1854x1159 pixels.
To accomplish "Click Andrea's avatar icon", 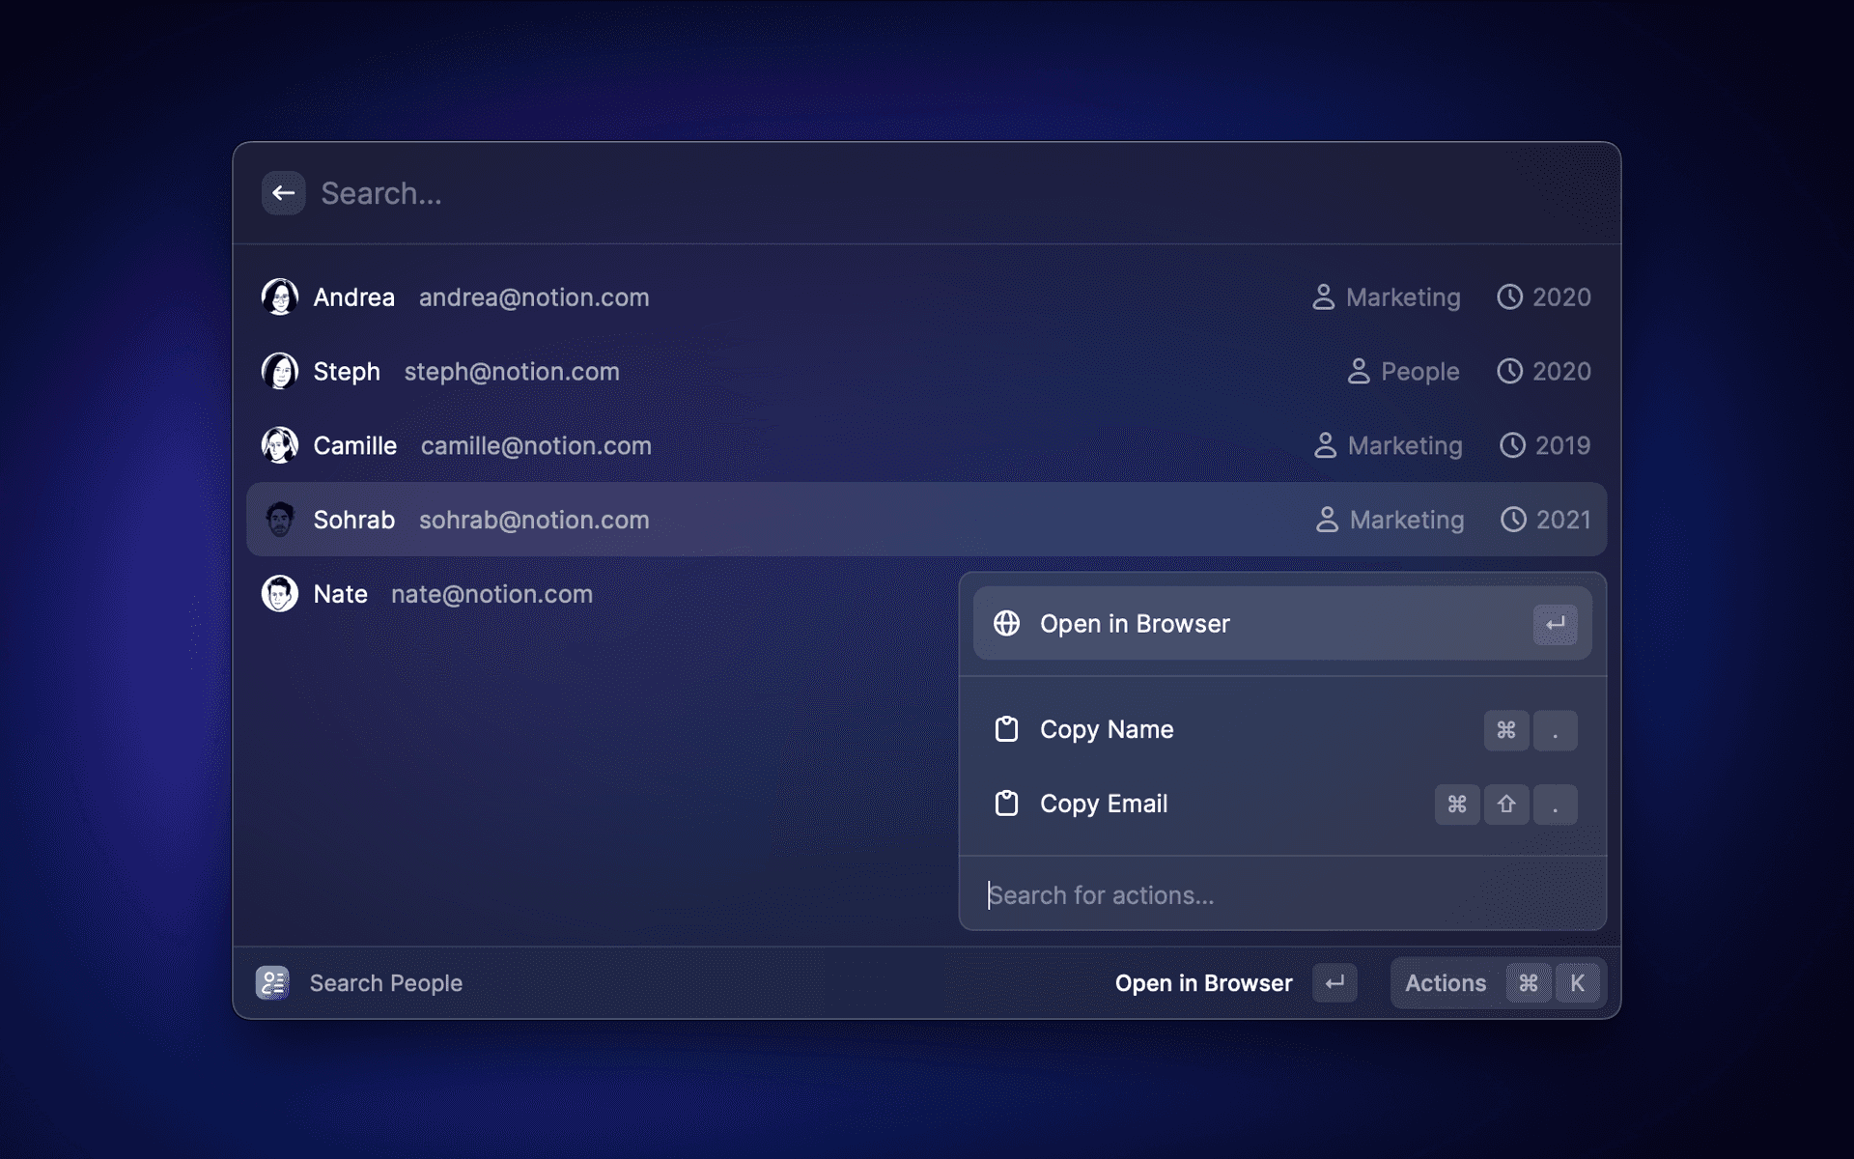I will (x=280, y=297).
